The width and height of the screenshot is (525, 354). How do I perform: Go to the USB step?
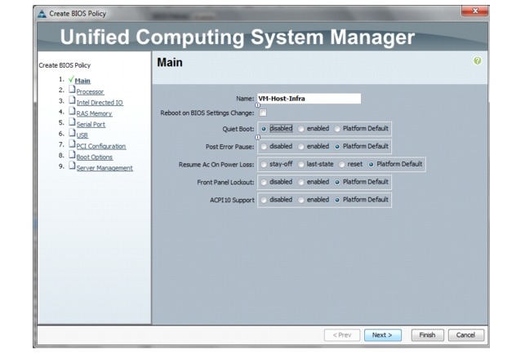click(x=82, y=135)
